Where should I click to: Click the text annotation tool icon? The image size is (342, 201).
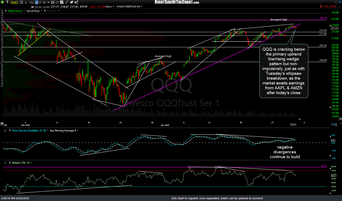coord(53,2)
